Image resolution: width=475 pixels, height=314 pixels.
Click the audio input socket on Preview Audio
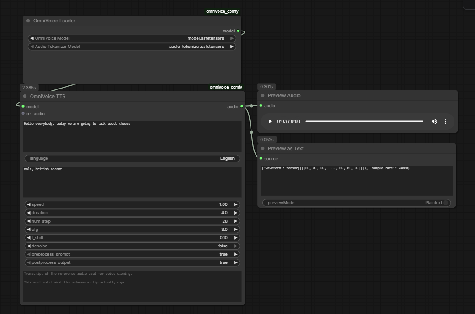coord(261,105)
